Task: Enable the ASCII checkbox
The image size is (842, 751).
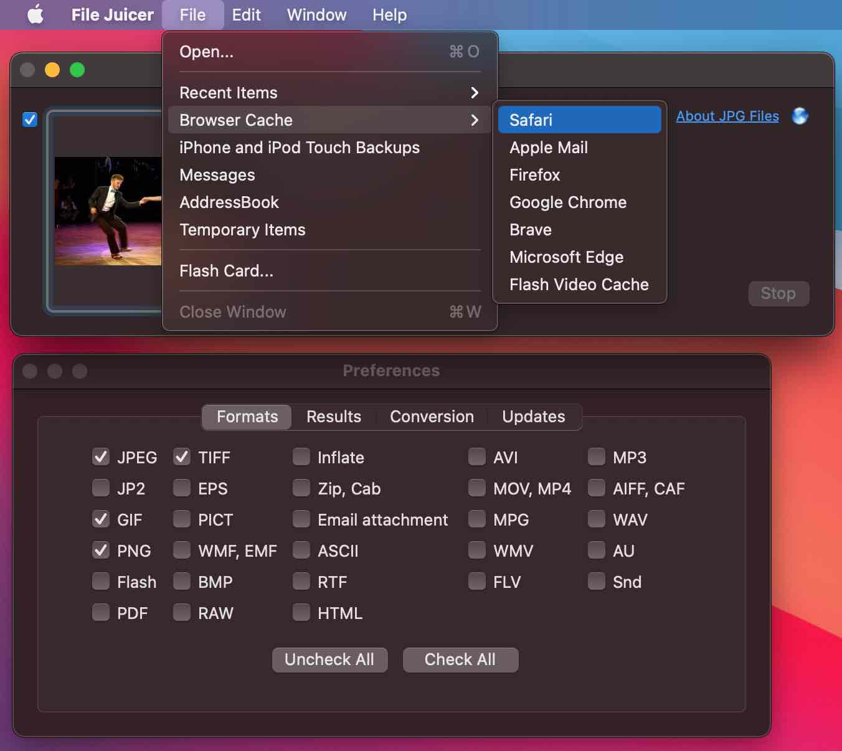Action: click(x=301, y=550)
